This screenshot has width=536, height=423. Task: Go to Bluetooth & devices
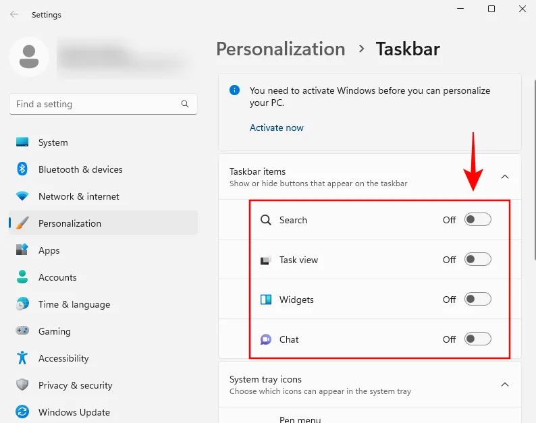[x=103, y=169]
